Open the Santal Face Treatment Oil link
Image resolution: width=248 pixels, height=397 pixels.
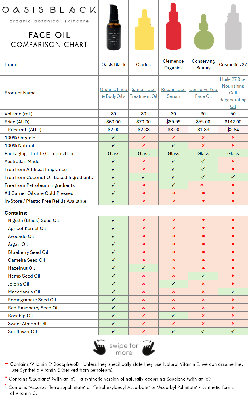(144, 93)
